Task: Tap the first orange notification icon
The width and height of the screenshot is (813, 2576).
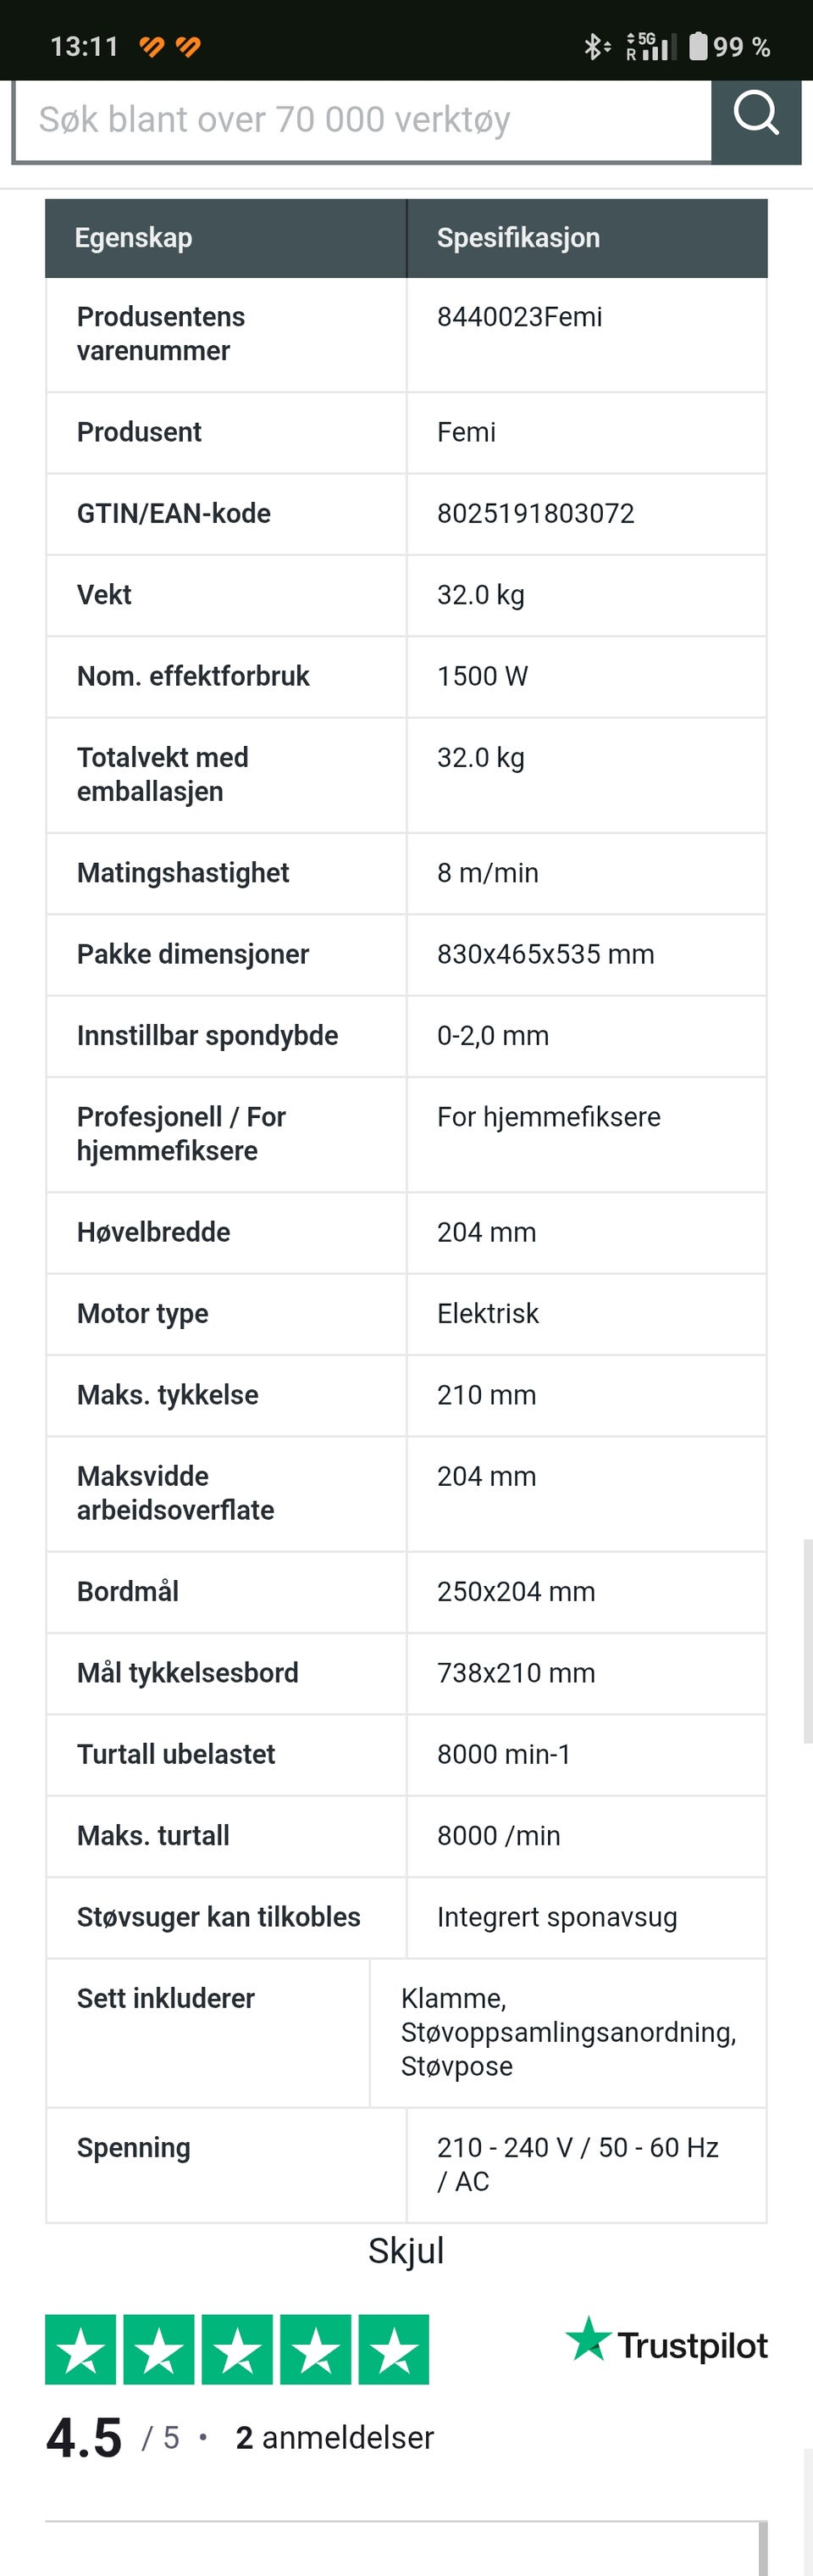Action: (x=152, y=46)
